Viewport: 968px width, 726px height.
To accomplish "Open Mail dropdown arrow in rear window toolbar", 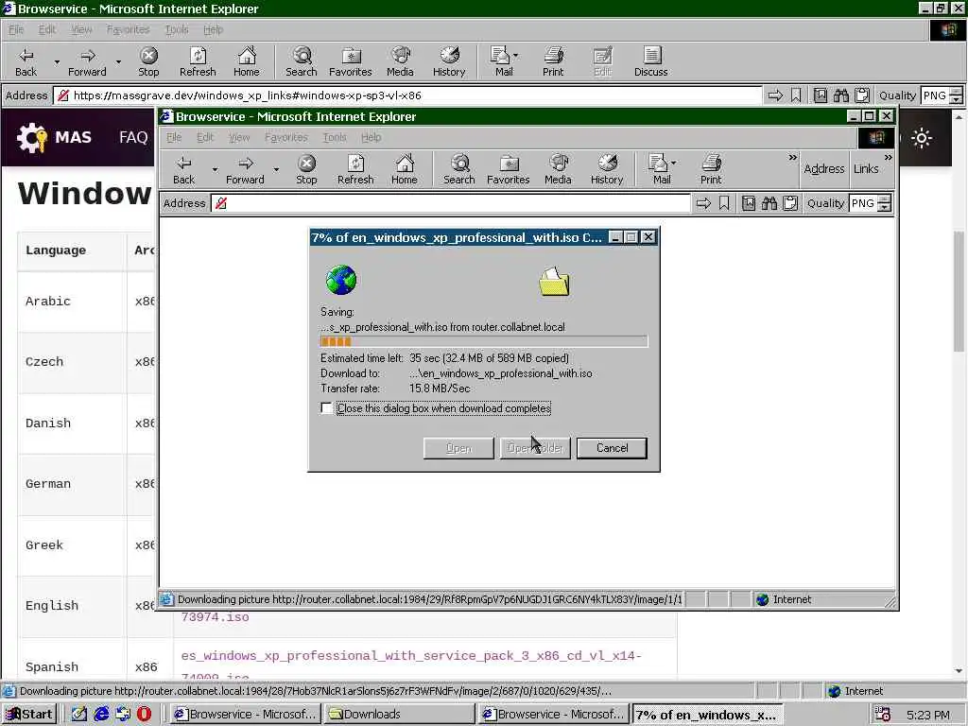I will pyautogui.click(x=515, y=56).
